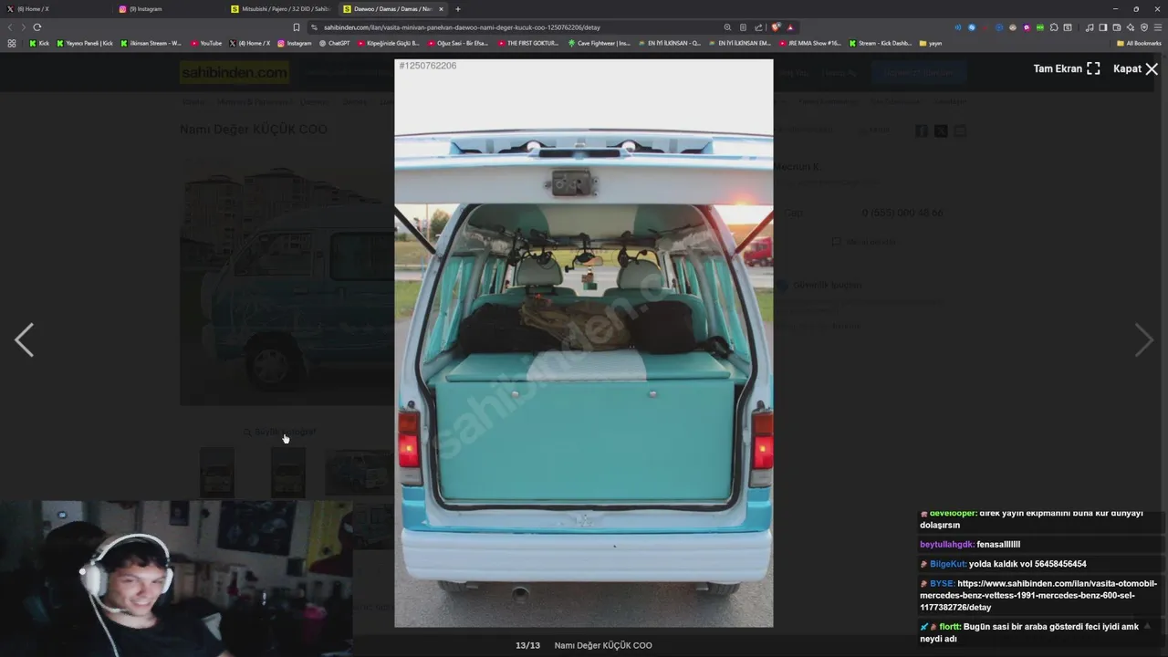The width and height of the screenshot is (1168, 657).
Task: Open the site info icon in address bar
Action: coord(314,27)
